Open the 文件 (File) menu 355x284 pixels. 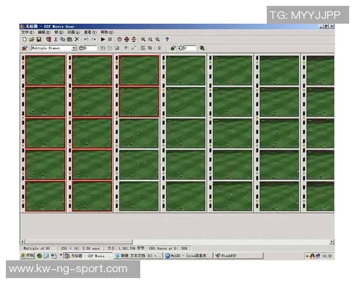pos(25,32)
